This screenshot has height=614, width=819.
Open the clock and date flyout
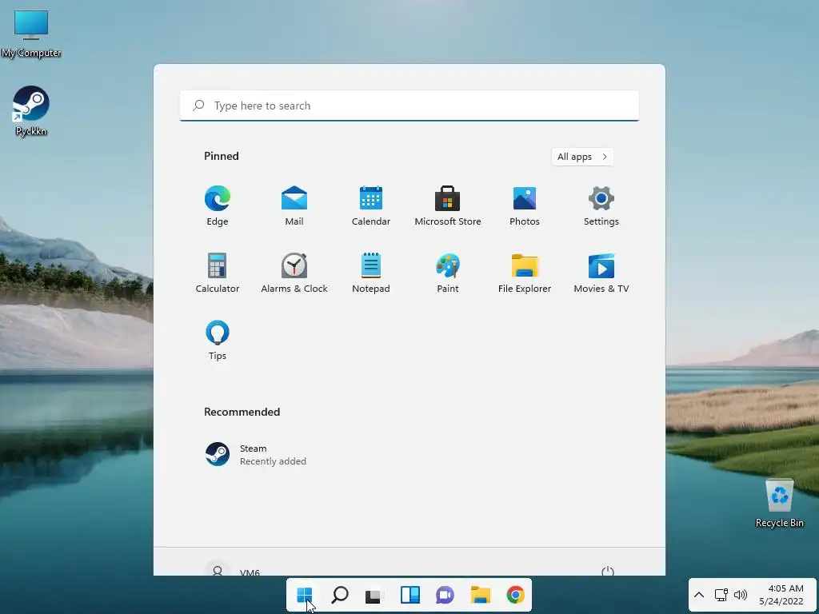[781, 595]
